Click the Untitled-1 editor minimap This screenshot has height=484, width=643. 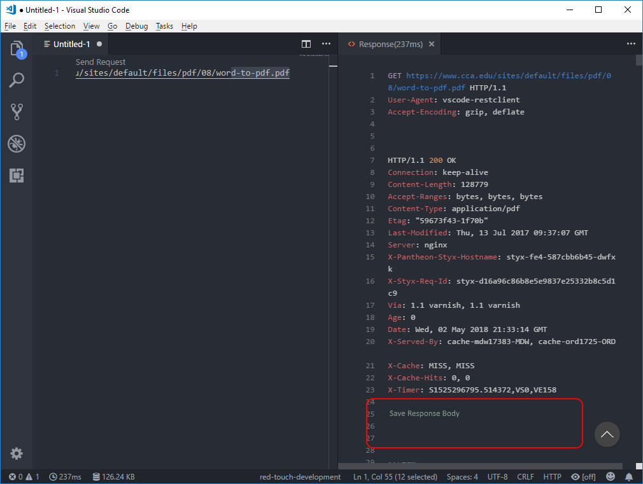(314, 55)
